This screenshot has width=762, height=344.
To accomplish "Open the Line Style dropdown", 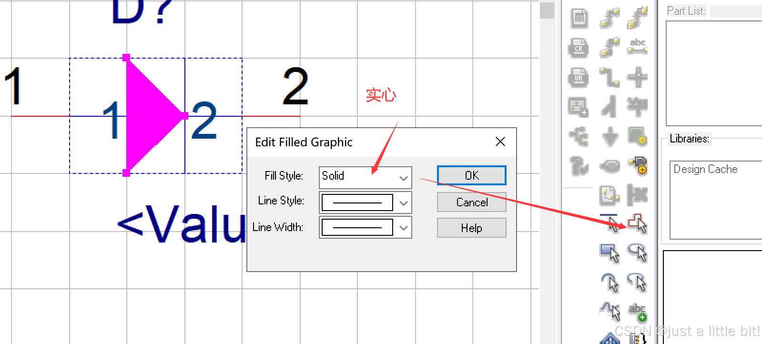I will click(366, 202).
